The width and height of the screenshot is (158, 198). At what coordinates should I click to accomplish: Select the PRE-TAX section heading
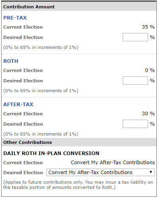point(15,17)
